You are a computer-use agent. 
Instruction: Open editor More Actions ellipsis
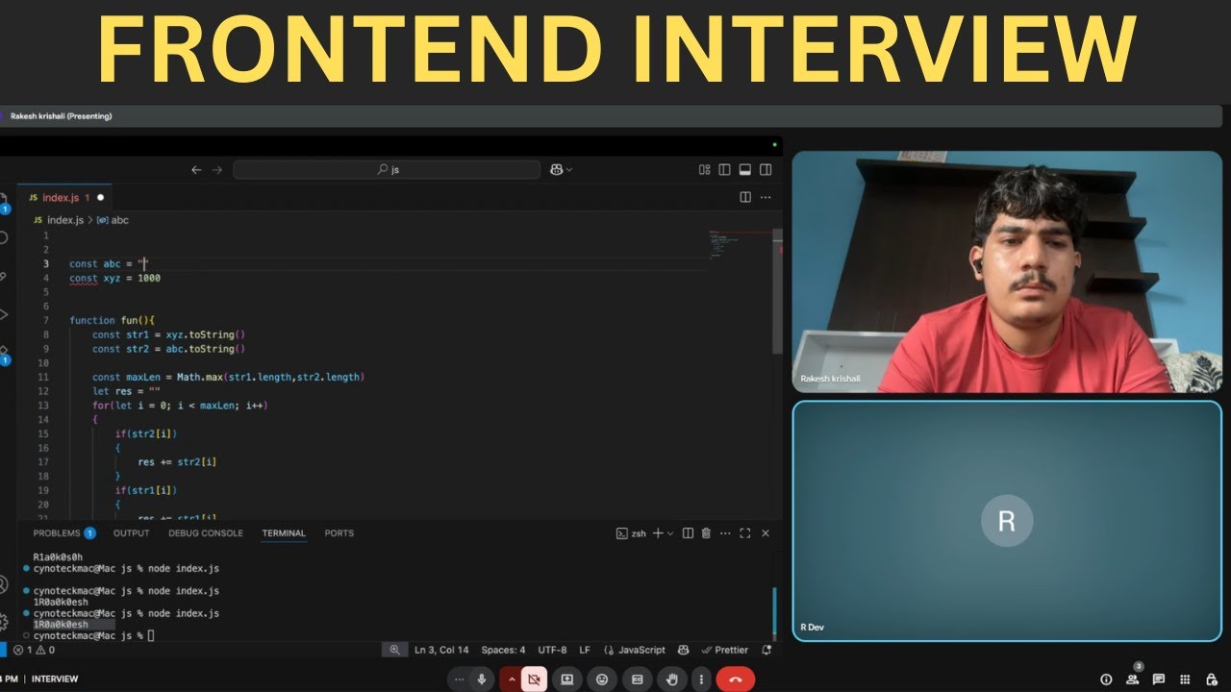[766, 197]
